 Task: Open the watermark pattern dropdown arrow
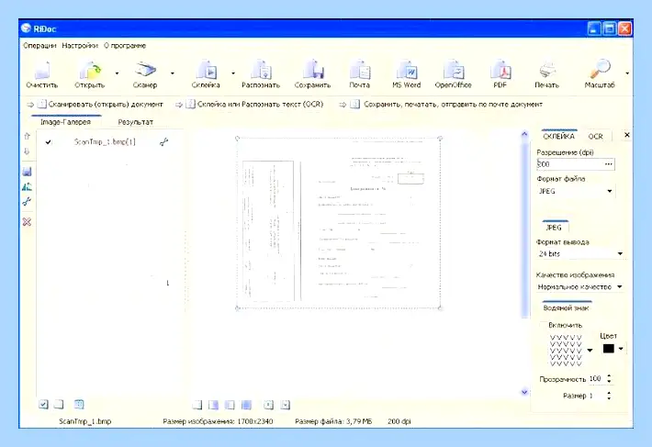pyautogui.click(x=590, y=351)
